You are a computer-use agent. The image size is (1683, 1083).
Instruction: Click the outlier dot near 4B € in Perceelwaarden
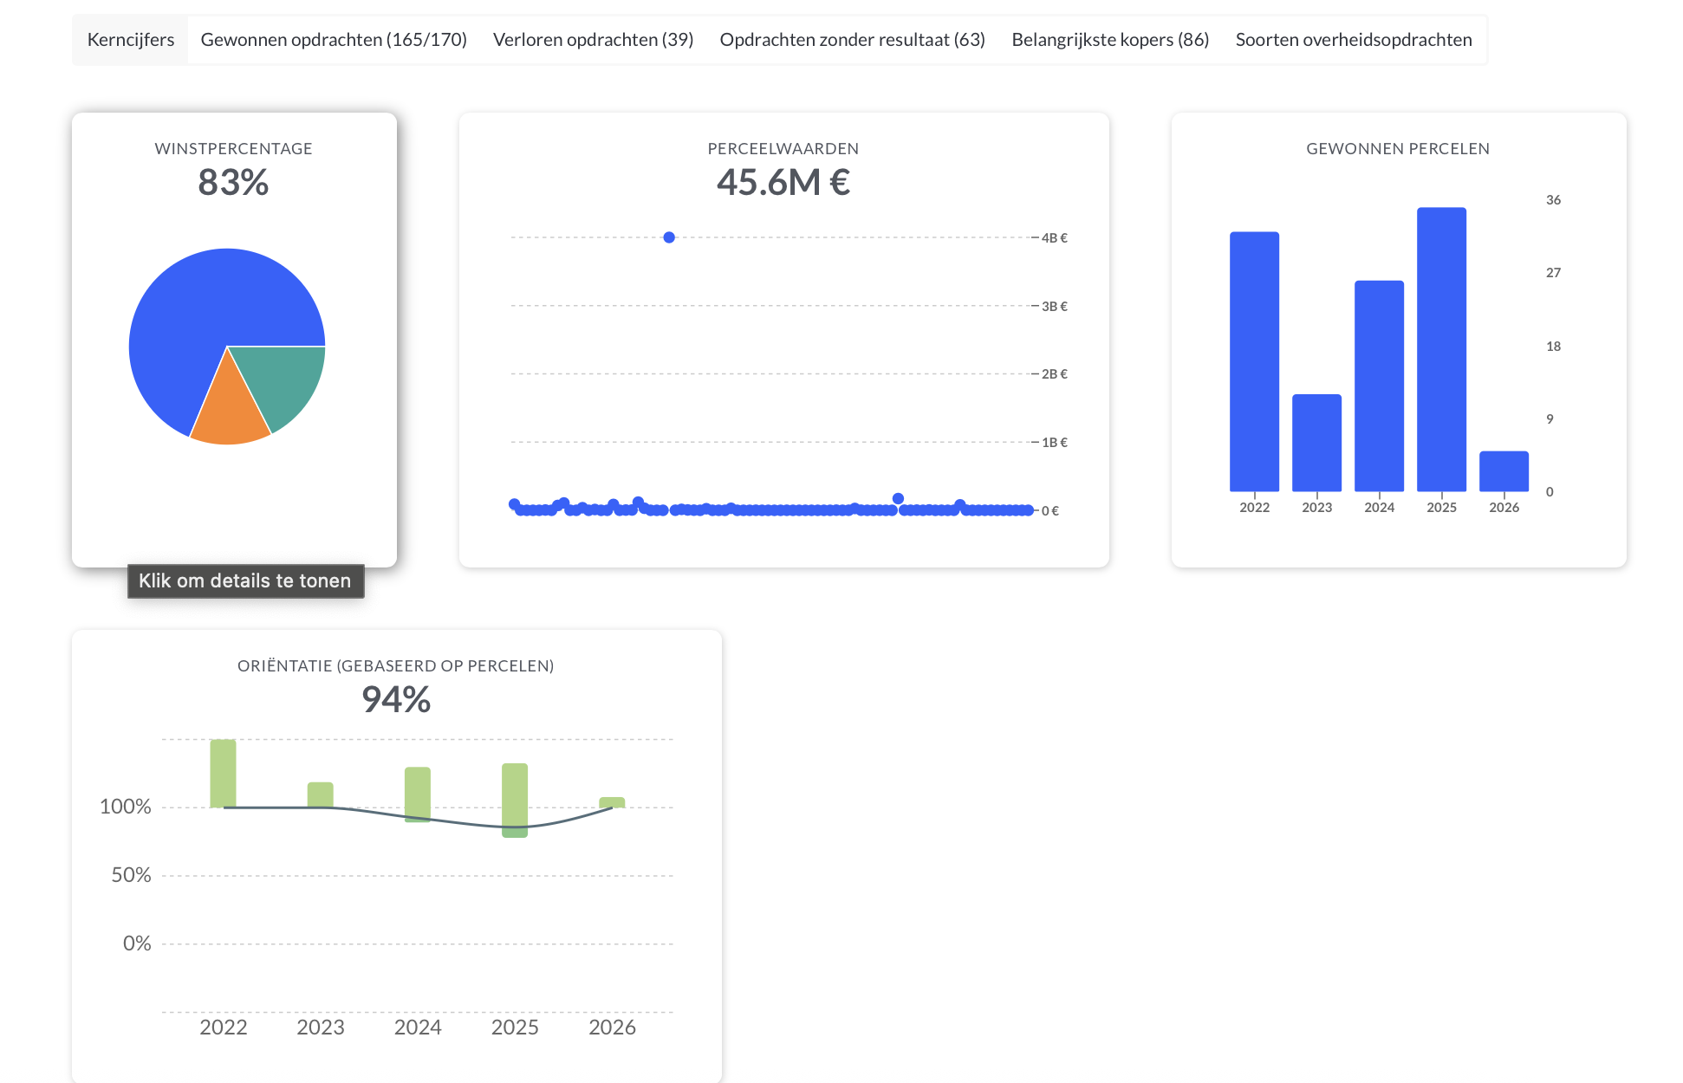(x=668, y=236)
